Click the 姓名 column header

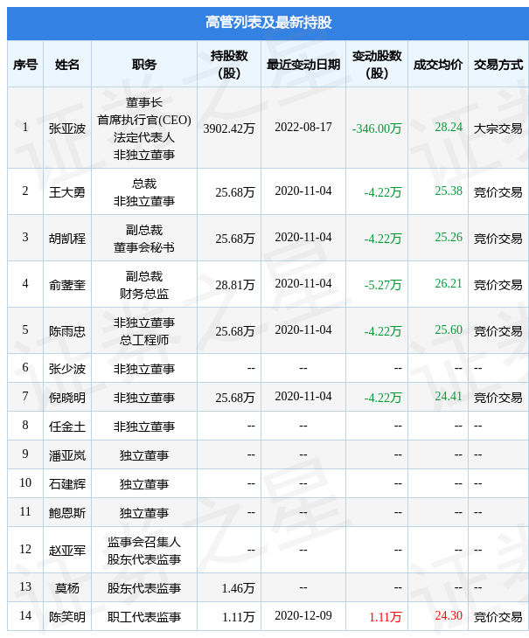[x=67, y=65]
